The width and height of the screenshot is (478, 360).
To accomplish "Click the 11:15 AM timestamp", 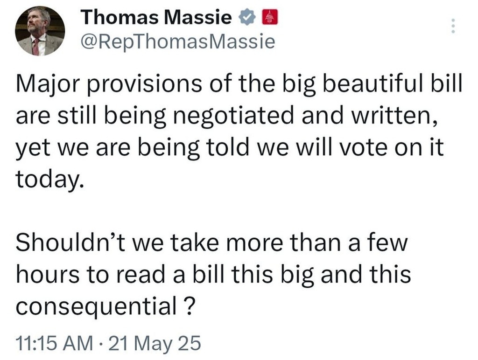I will (54, 343).
